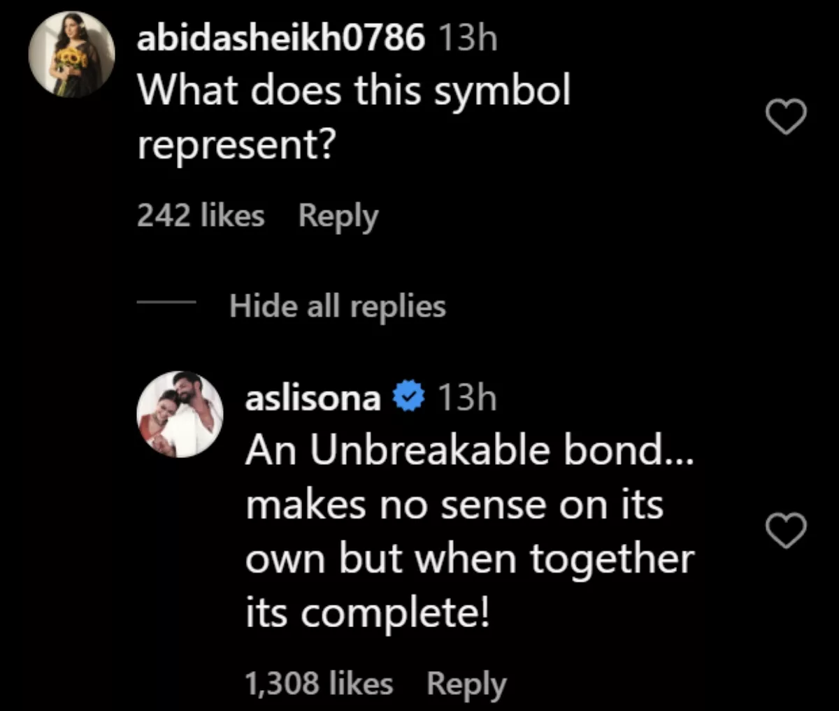
Task: Like abidasheikh0786's comment with the heart
Action: point(787,117)
